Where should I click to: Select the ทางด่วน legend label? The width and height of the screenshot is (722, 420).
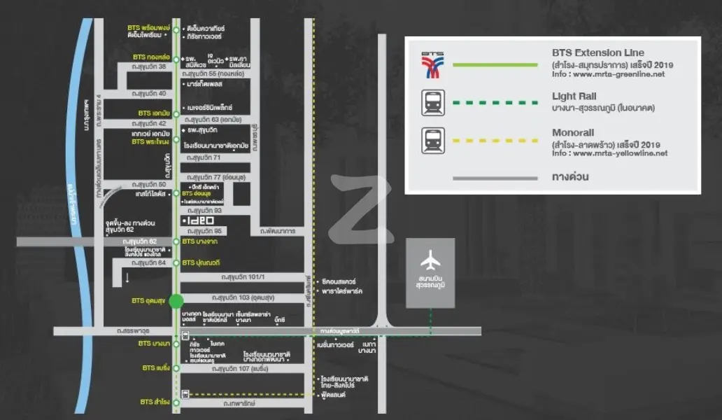tap(570, 176)
